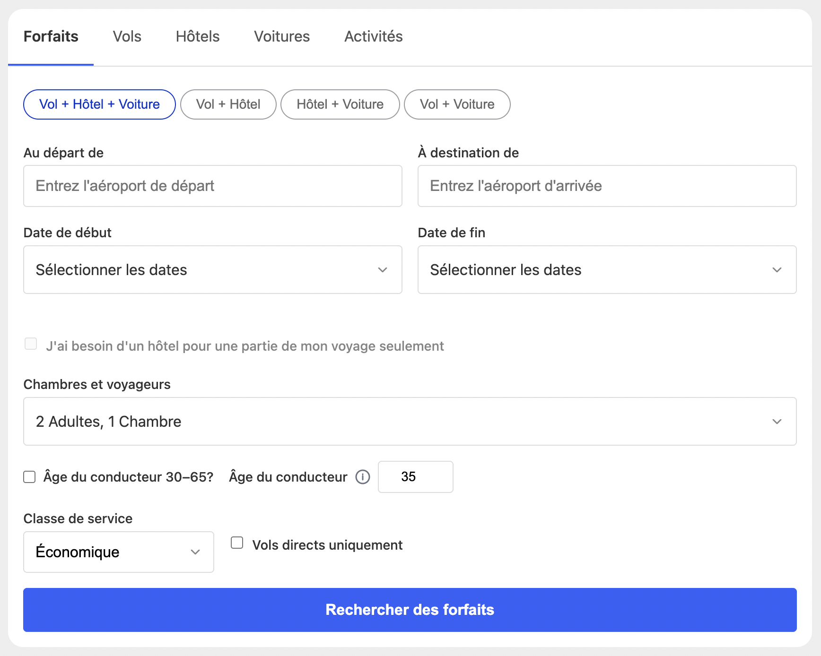Viewport: 821px width, 656px height.
Task: Click the driver age value field showing 35
Action: [415, 477]
